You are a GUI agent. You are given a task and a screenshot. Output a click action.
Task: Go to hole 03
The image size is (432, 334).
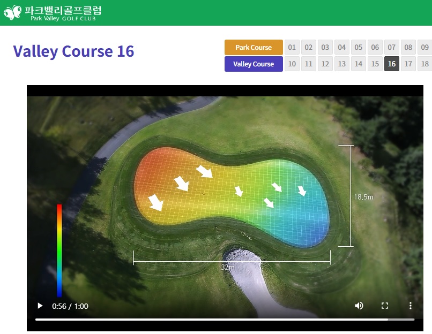pyautogui.click(x=325, y=47)
